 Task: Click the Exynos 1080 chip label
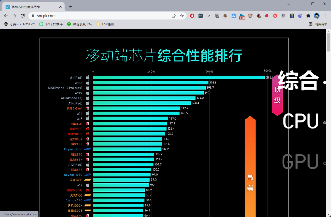[73, 175]
